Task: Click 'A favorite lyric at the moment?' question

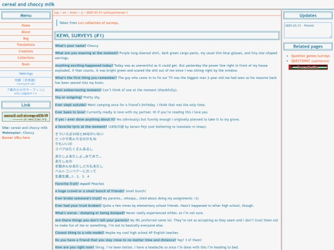Action: tap(81, 127)
